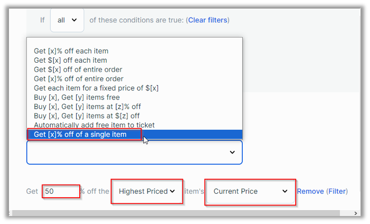Select 'Automatically add free item to ticket'
This screenshot has height=224, width=370.
click(94, 125)
